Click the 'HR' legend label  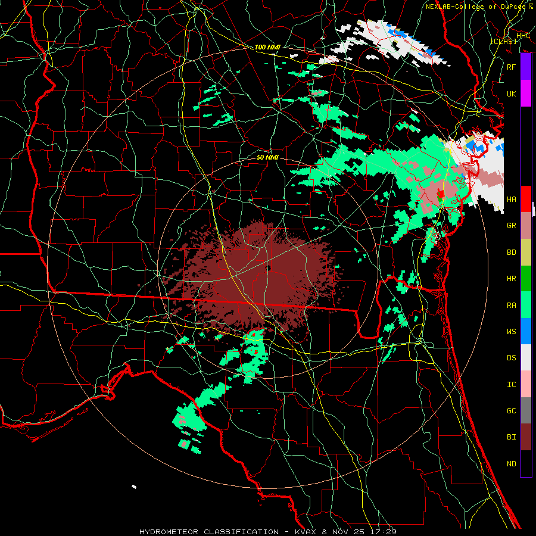coord(511,279)
